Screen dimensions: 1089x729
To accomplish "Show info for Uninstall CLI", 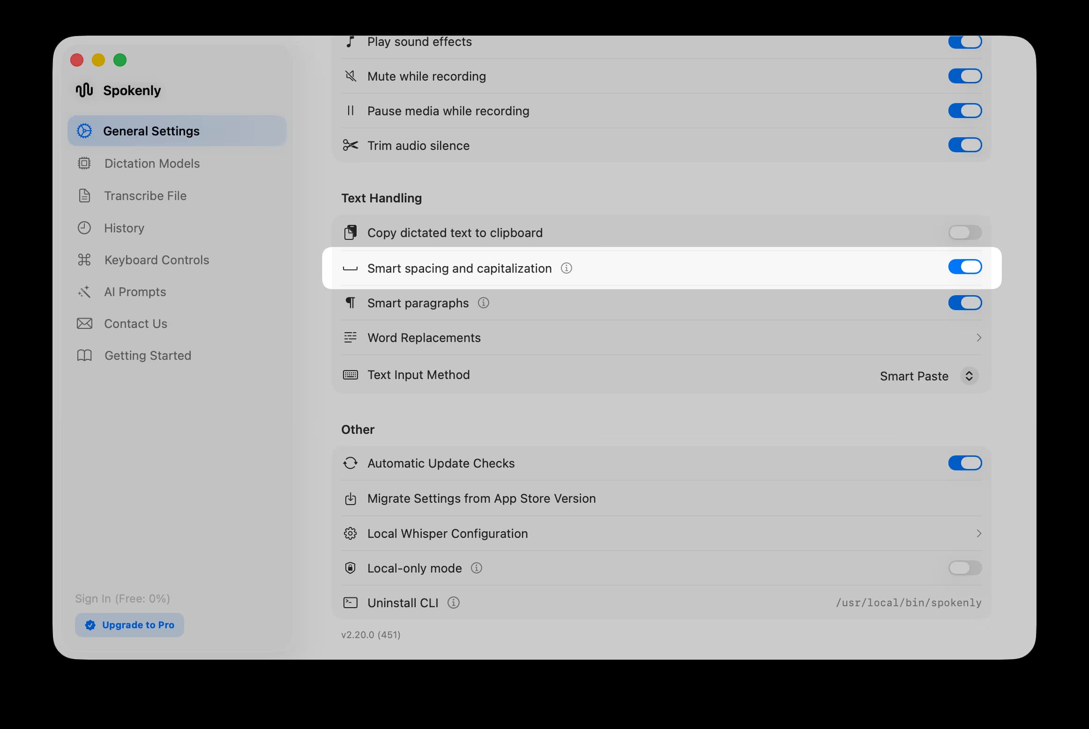I will pos(454,603).
